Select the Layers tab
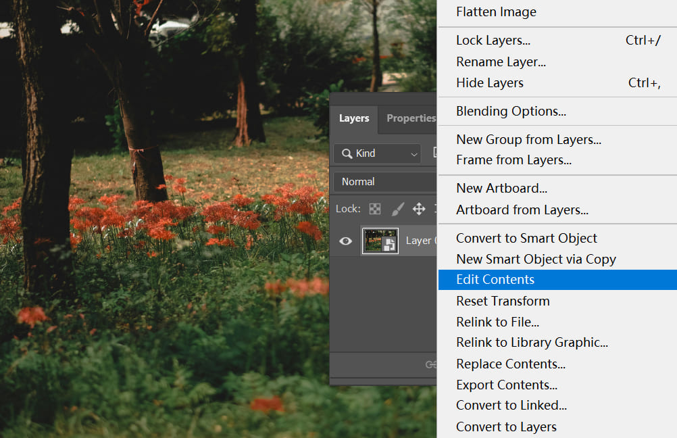 (x=354, y=118)
